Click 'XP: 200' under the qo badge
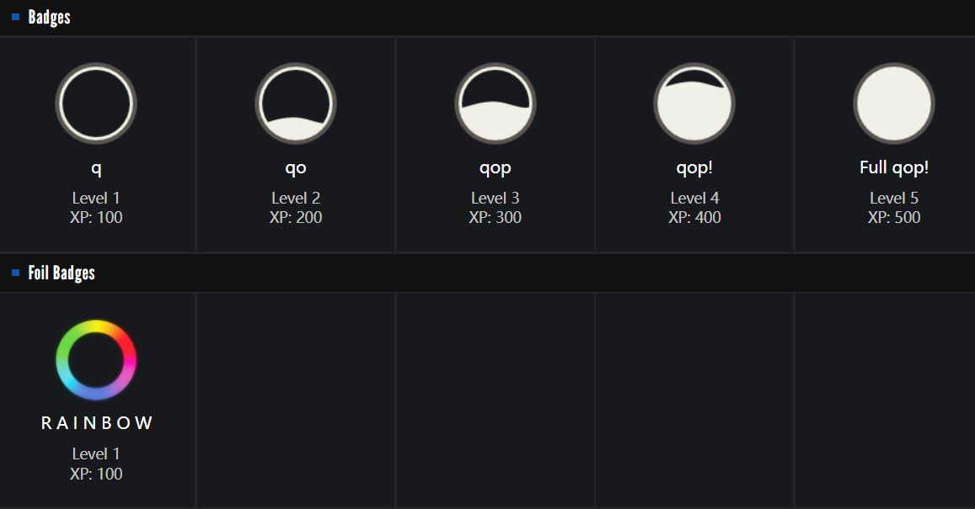The height and width of the screenshot is (509, 975). point(296,218)
